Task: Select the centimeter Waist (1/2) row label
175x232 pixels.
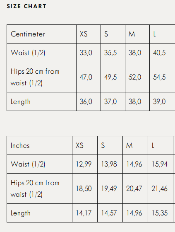Action: 41,53
